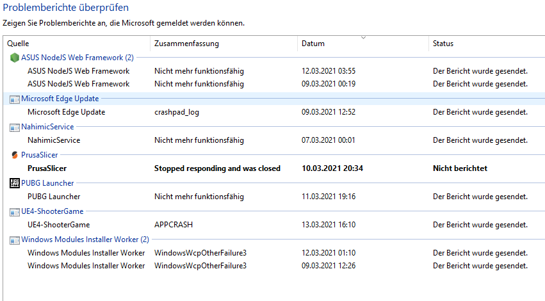This screenshot has width=545, height=301.
Task: Toggle the sort arrow above Datum
Action: click(x=363, y=38)
